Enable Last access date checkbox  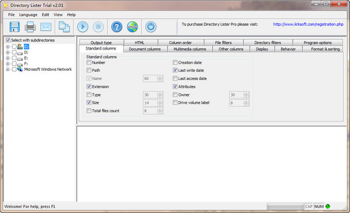tap(175, 78)
